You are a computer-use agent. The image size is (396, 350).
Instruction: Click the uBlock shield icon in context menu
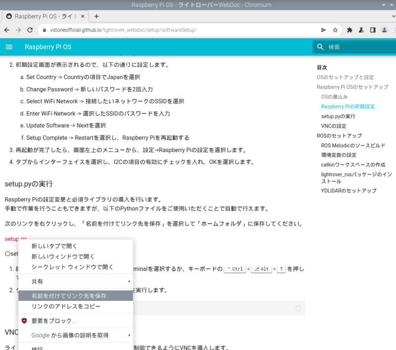point(24,321)
